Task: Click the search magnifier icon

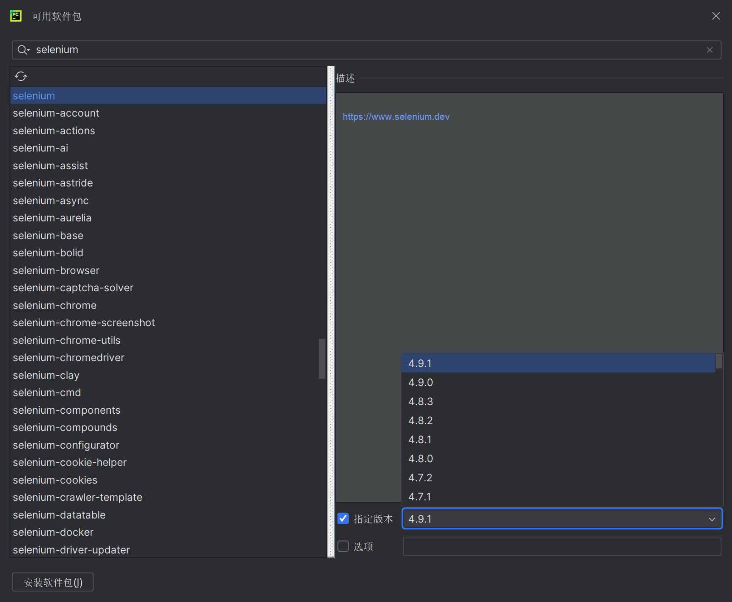Action: click(23, 50)
